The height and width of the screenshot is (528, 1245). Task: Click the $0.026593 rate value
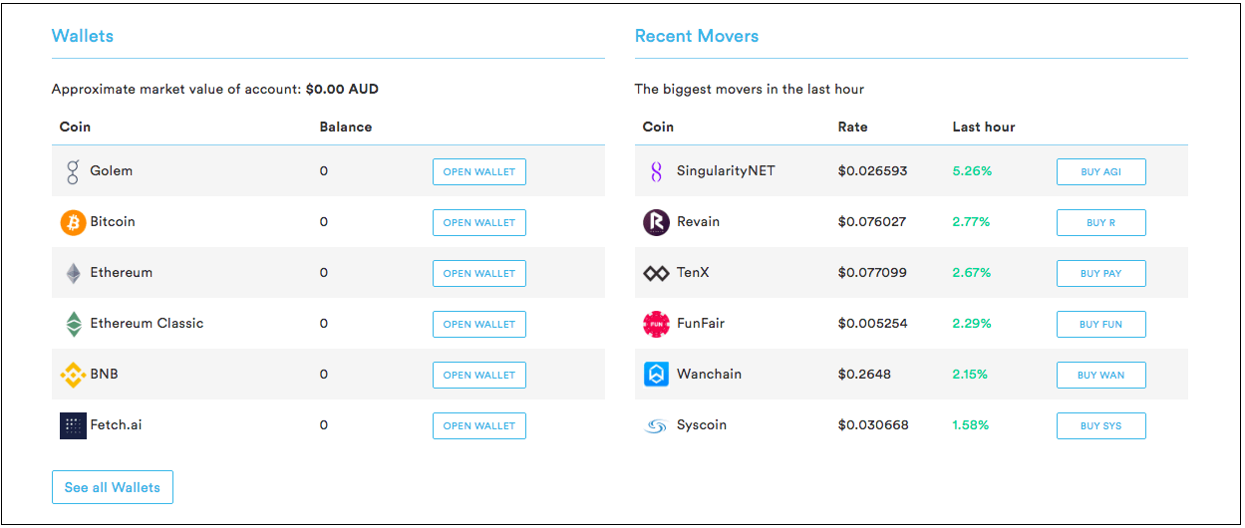[873, 170]
